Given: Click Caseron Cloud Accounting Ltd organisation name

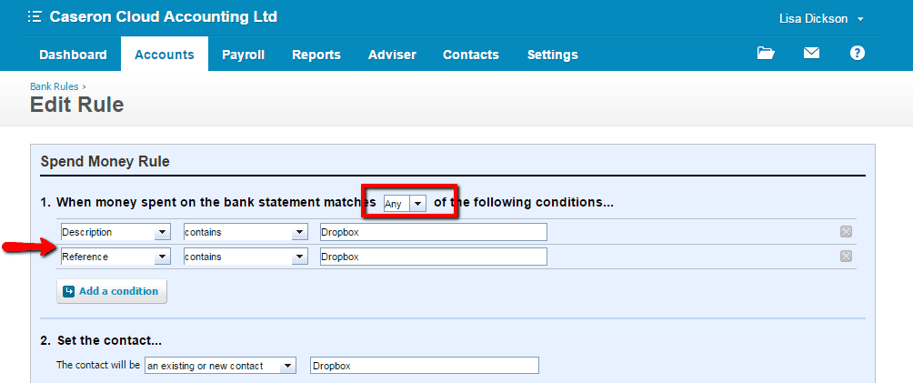Looking at the screenshot, I should tap(164, 17).
